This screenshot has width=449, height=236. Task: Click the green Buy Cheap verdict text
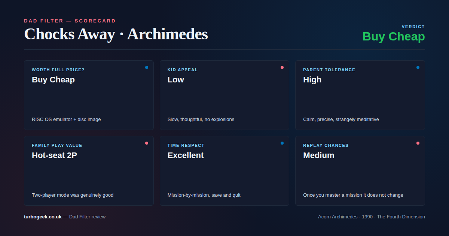[x=394, y=37]
